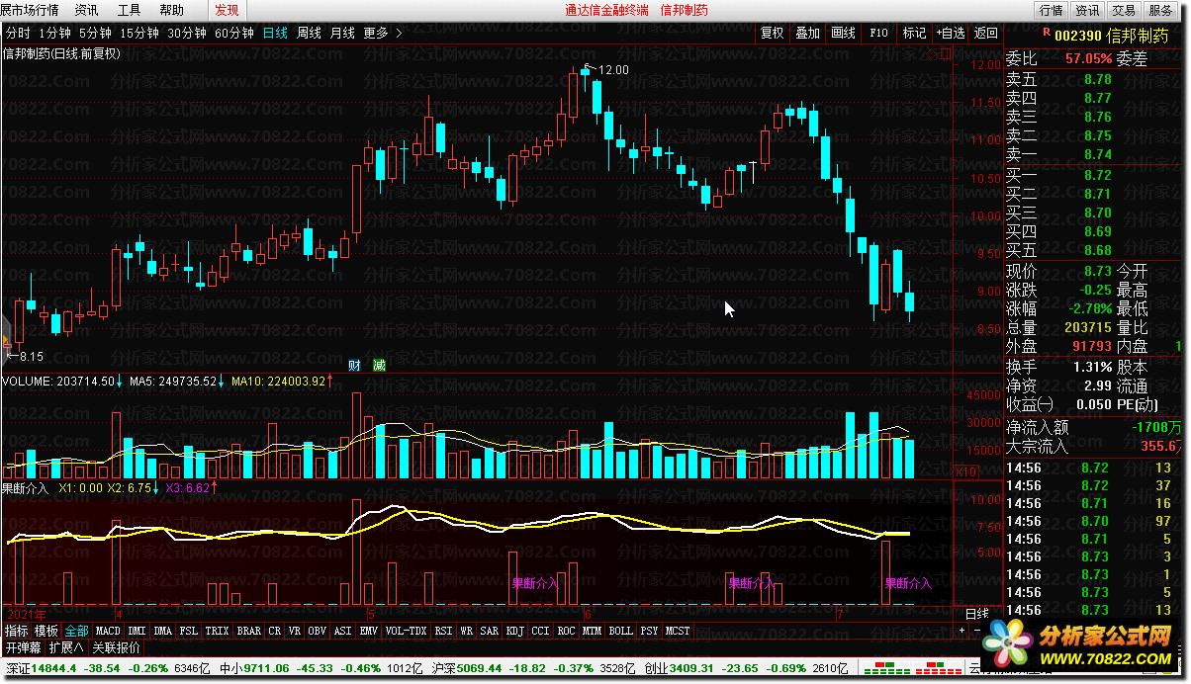The width and height of the screenshot is (1191, 684).
Task: Expand the 更多 timeframe list
Action: click(383, 33)
